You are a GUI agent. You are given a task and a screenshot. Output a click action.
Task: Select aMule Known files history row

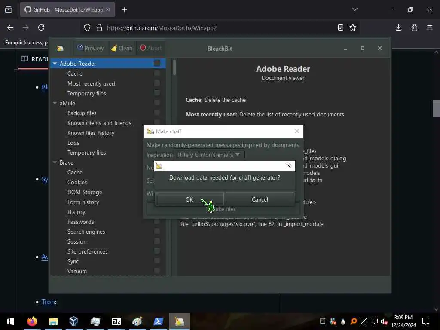pyautogui.click(x=91, y=133)
